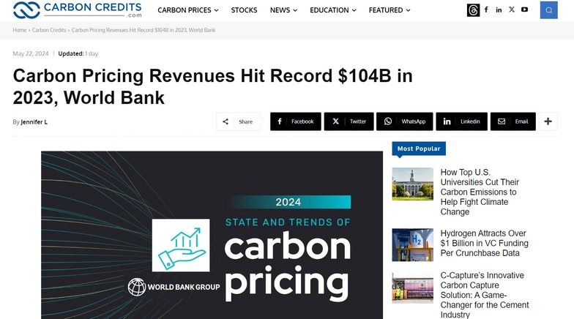Open YouTube icon in top header
The width and height of the screenshot is (574, 319).
click(524, 10)
